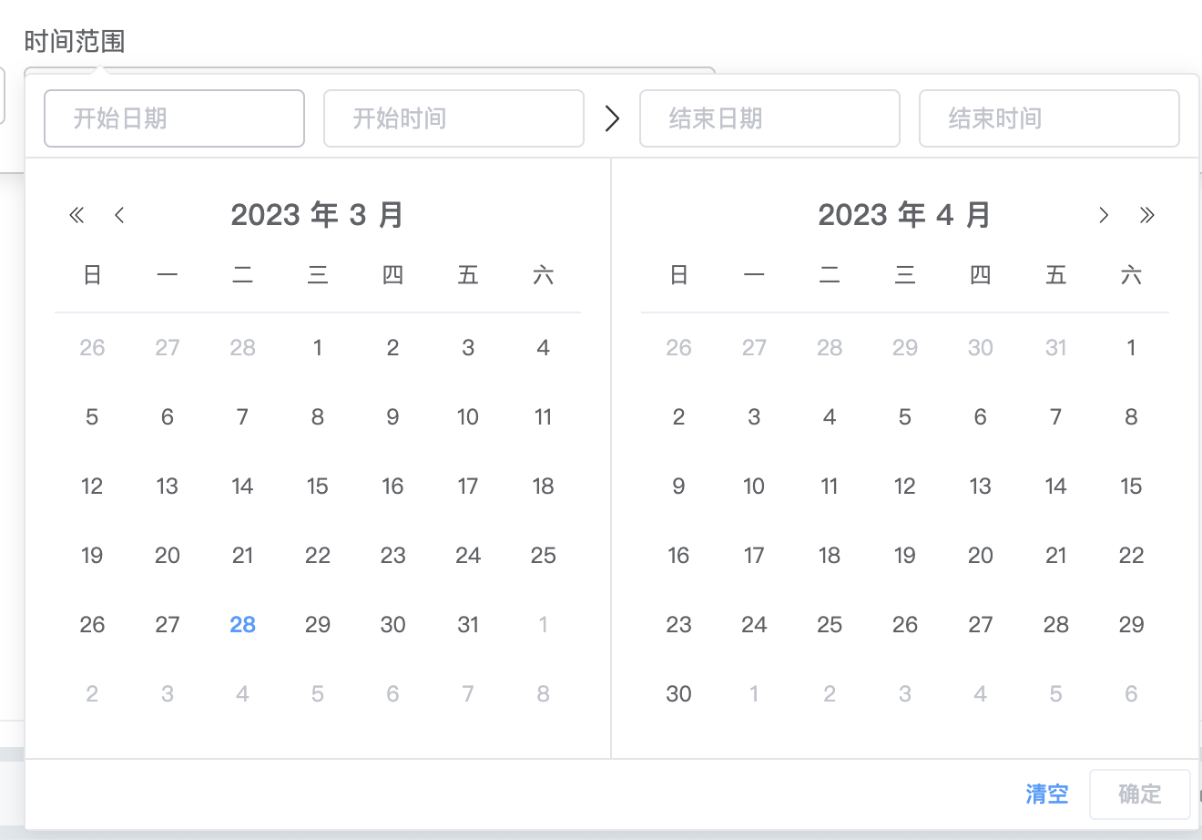The image size is (1202, 840).
Task: Select March 1 in the left calendar
Action: 317,347
